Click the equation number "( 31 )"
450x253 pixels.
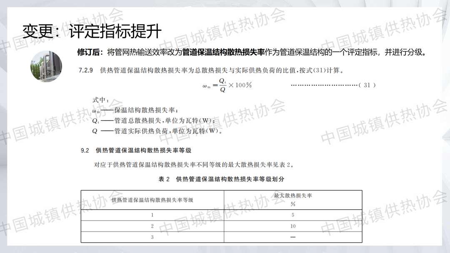(x=367, y=85)
